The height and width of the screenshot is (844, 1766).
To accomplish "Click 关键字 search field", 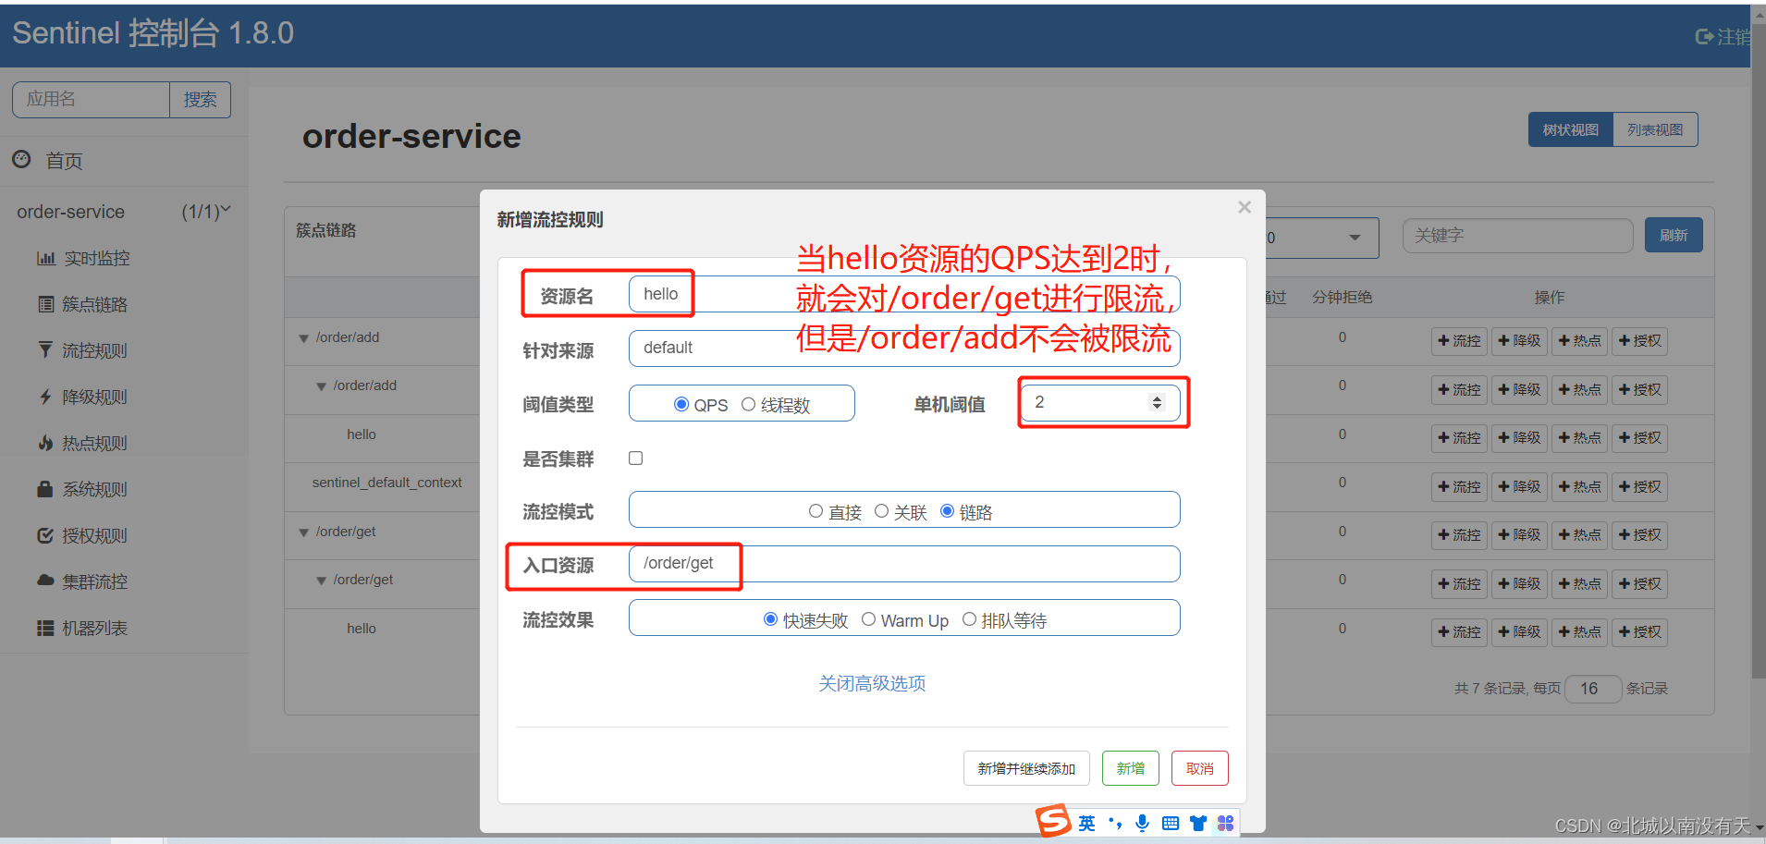I will (x=1517, y=235).
